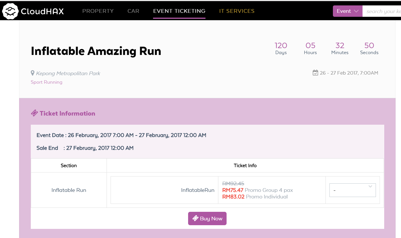
Task: Click the location pin icon beside Kepong Metropolitan Park
Action: [32, 73]
